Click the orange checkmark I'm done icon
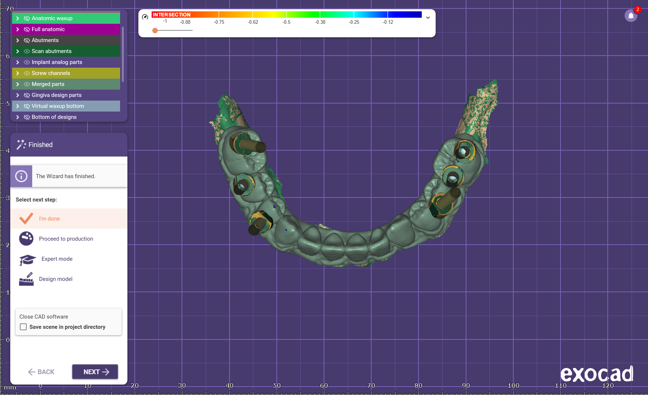 pos(26,218)
